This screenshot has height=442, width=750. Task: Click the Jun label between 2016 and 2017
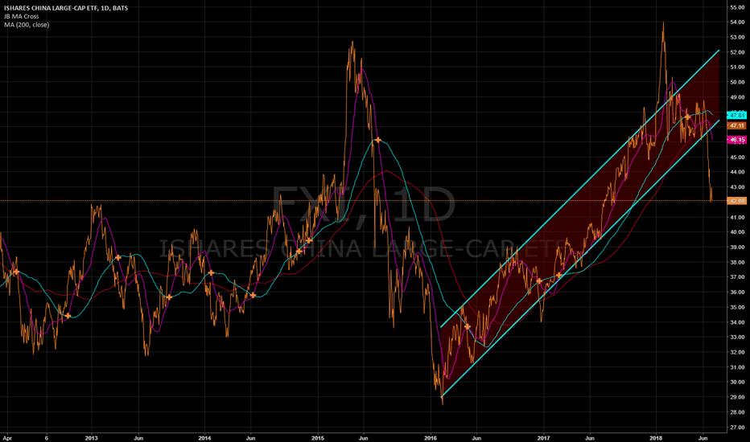[x=476, y=438]
